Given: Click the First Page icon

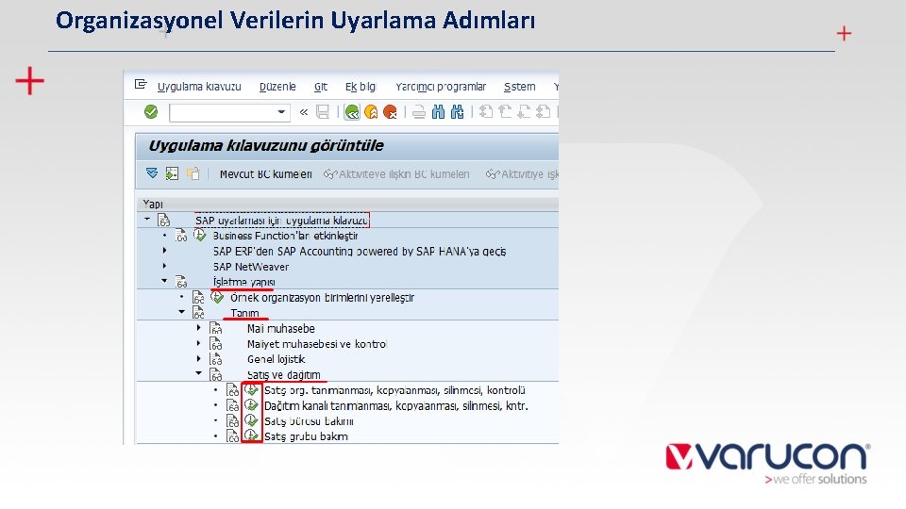Looking at the screenshot, I should pos(486,112).
